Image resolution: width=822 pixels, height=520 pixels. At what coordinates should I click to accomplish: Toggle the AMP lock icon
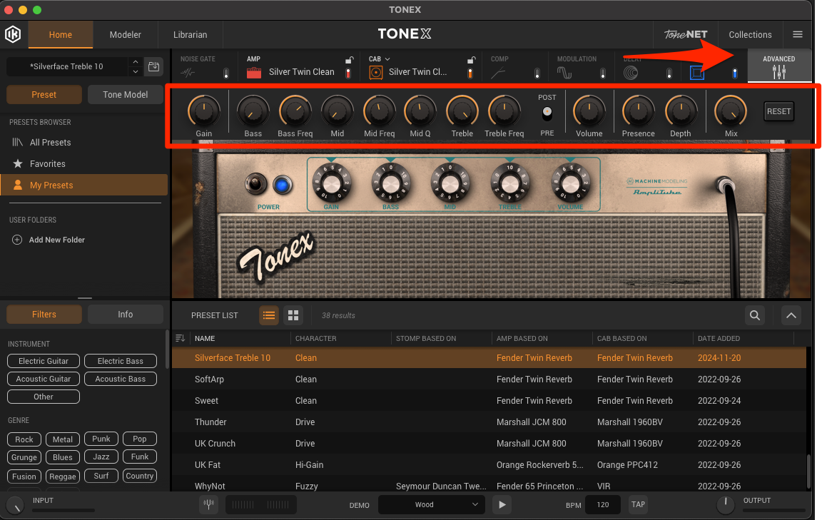coord(349,60)
